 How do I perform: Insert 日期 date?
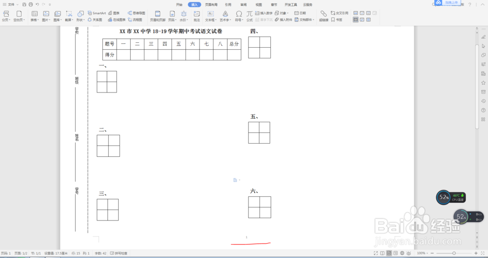[300, 13]
